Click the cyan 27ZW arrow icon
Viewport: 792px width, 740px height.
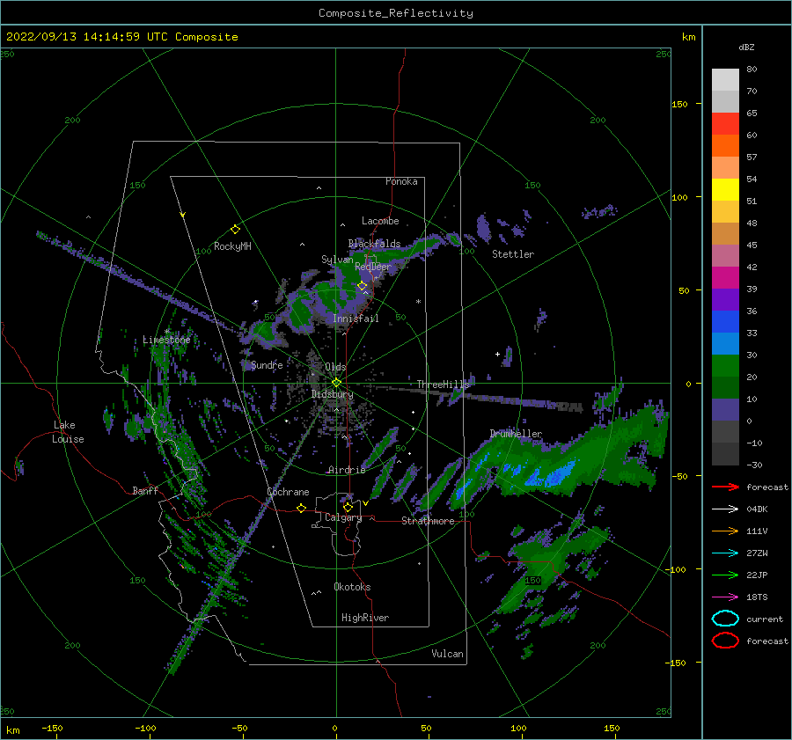coord(725,553)
